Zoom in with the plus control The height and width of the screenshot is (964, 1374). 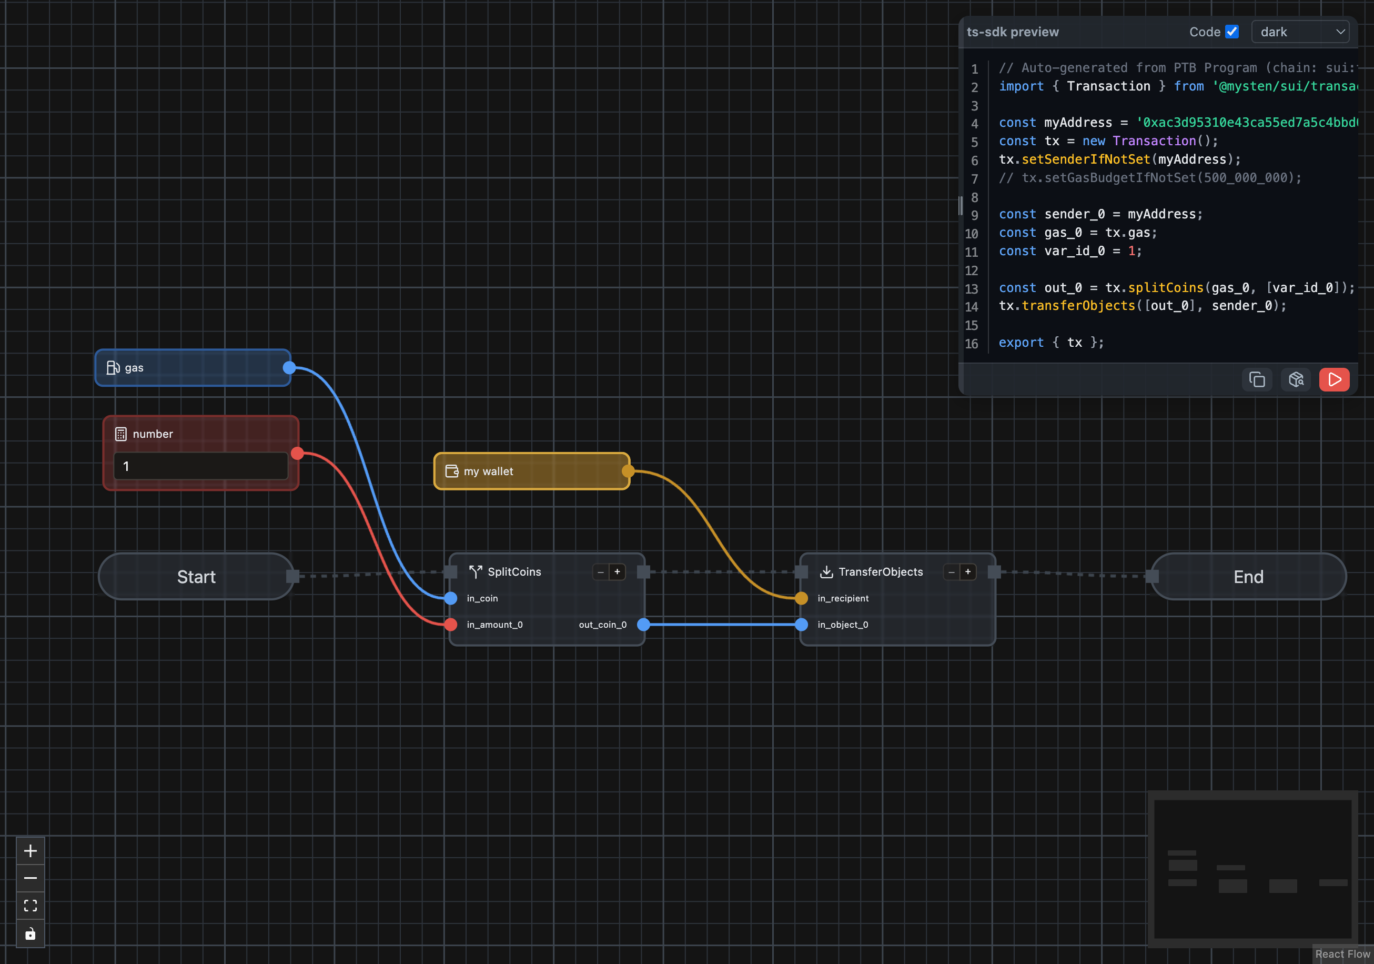click(30, 850)
